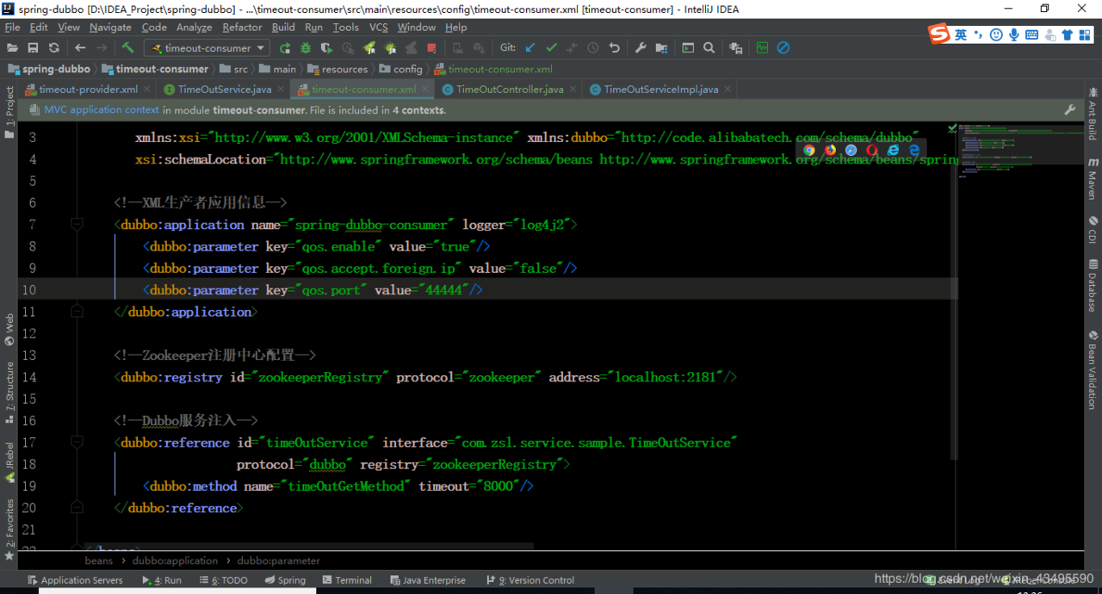Click the Open file toolbar icon

[x=12, y=48]
